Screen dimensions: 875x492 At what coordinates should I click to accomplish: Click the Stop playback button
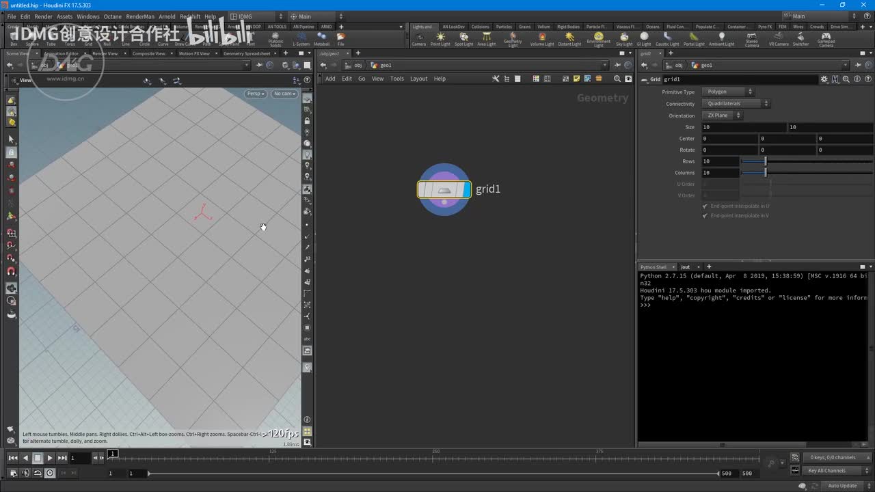pyautogui.click(x=38, y=458)
